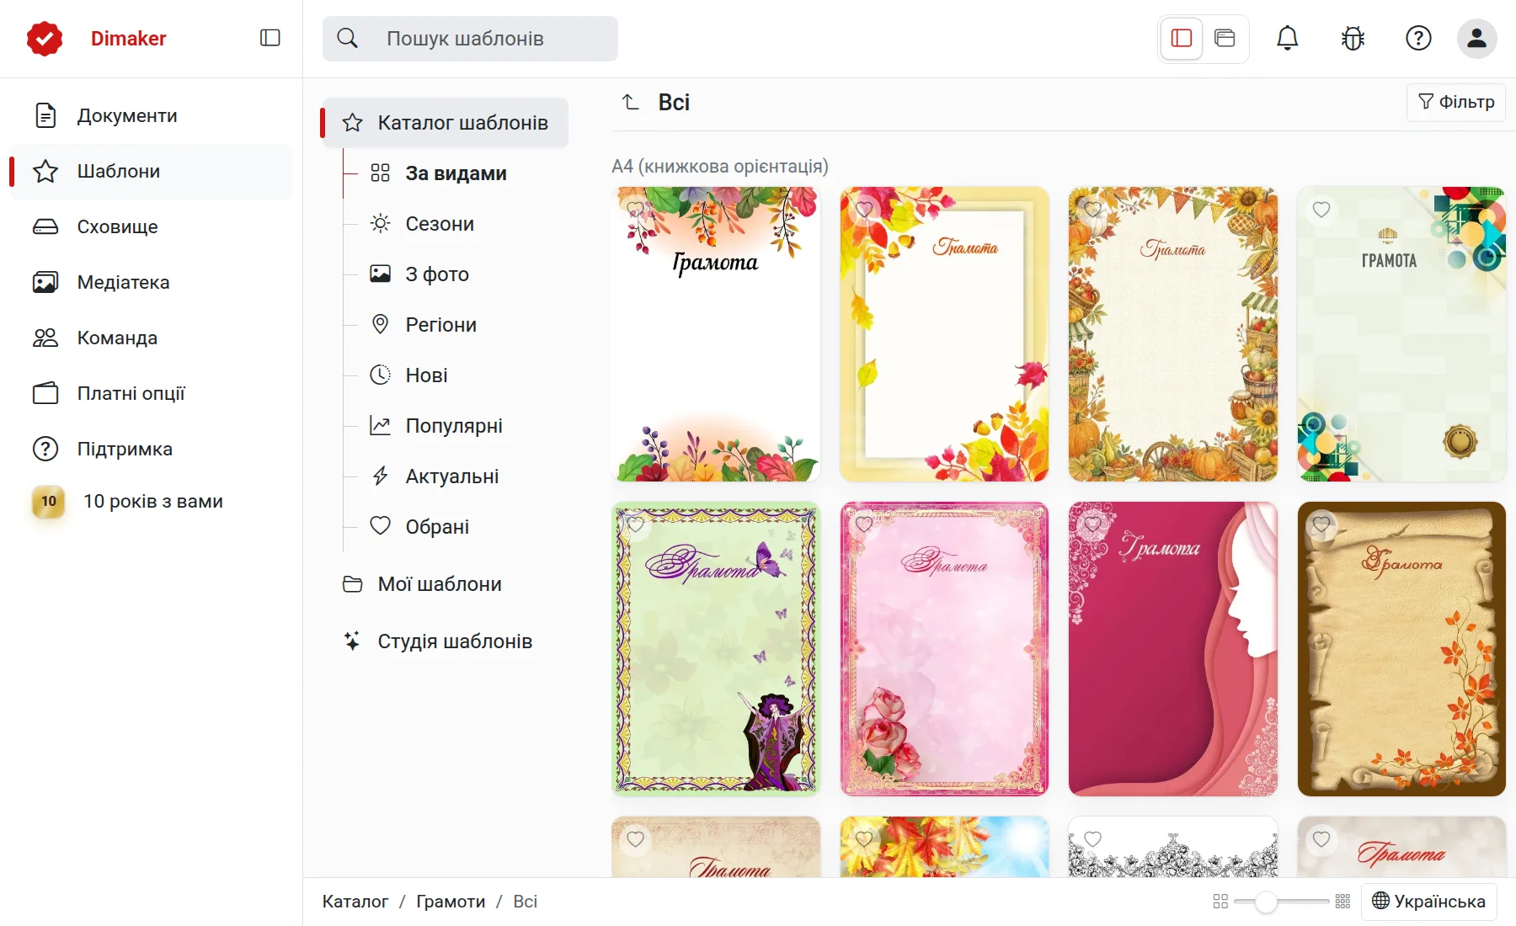Collapse the Каталог шаблонів section
Viewport: 1516px width, 926px height.
pyautogui.click(x=446, y=123)
